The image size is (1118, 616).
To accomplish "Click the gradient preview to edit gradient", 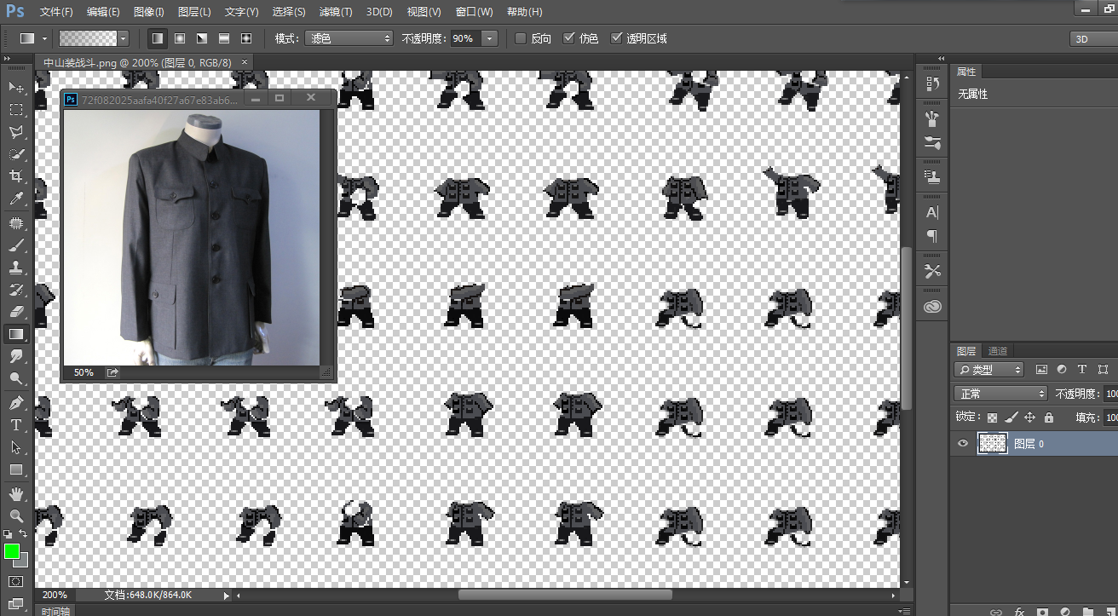I will tap(88, 38).
